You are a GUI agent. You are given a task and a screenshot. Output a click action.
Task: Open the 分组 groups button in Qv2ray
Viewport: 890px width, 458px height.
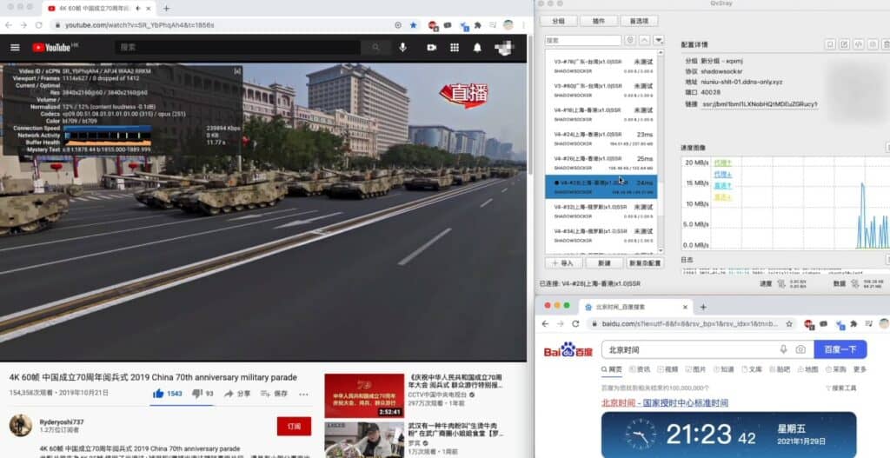point(559,21)
